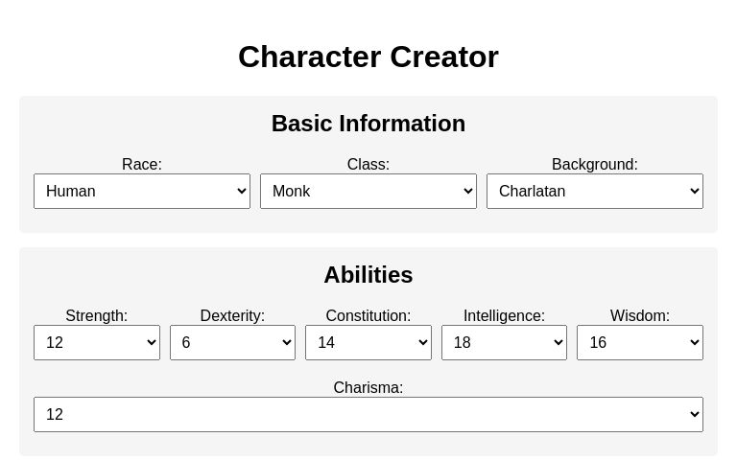The height and width of the screenshot is (460, 737).
Task: Expand the Charisma score dropdown
Action: 368,414
